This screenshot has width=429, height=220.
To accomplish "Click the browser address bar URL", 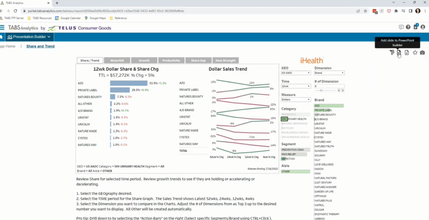I will pyautogui.click(x=106, y=11).
